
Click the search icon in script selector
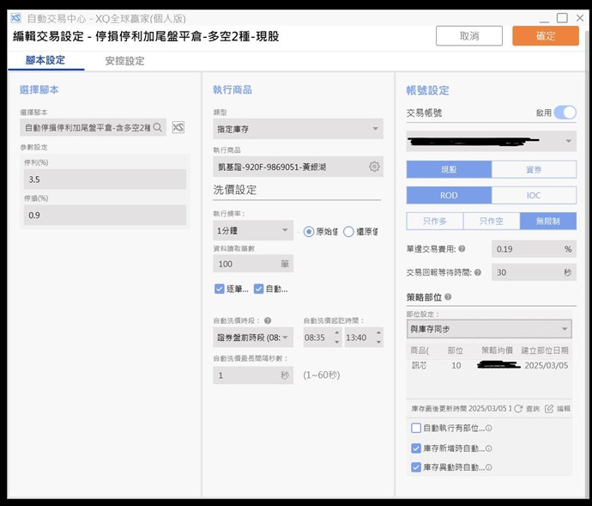(158, 128)
